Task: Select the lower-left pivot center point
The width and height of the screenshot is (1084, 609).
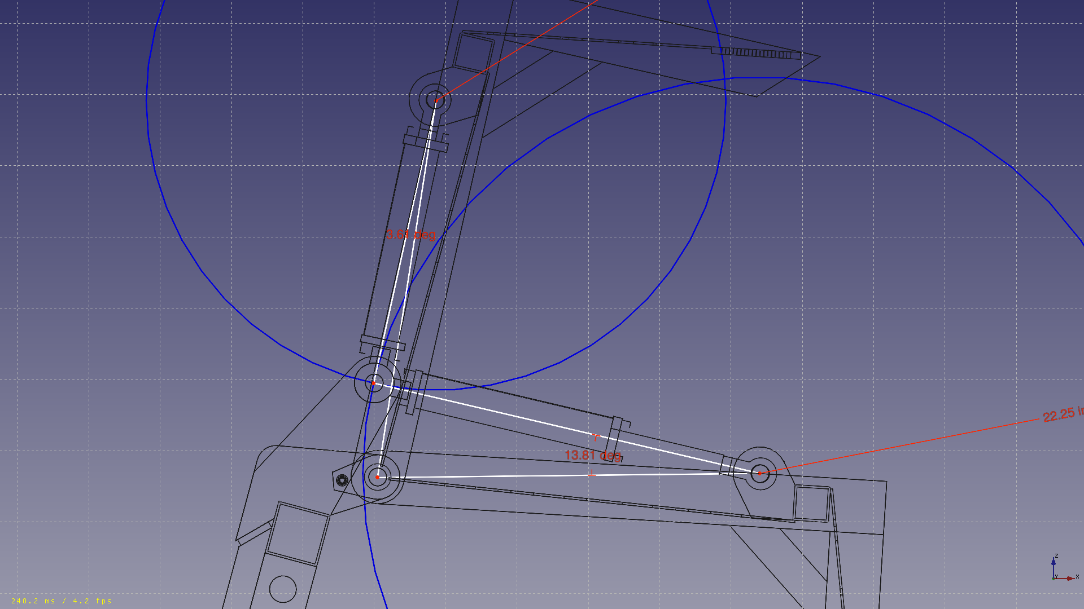Action: [x=377, y=477]
